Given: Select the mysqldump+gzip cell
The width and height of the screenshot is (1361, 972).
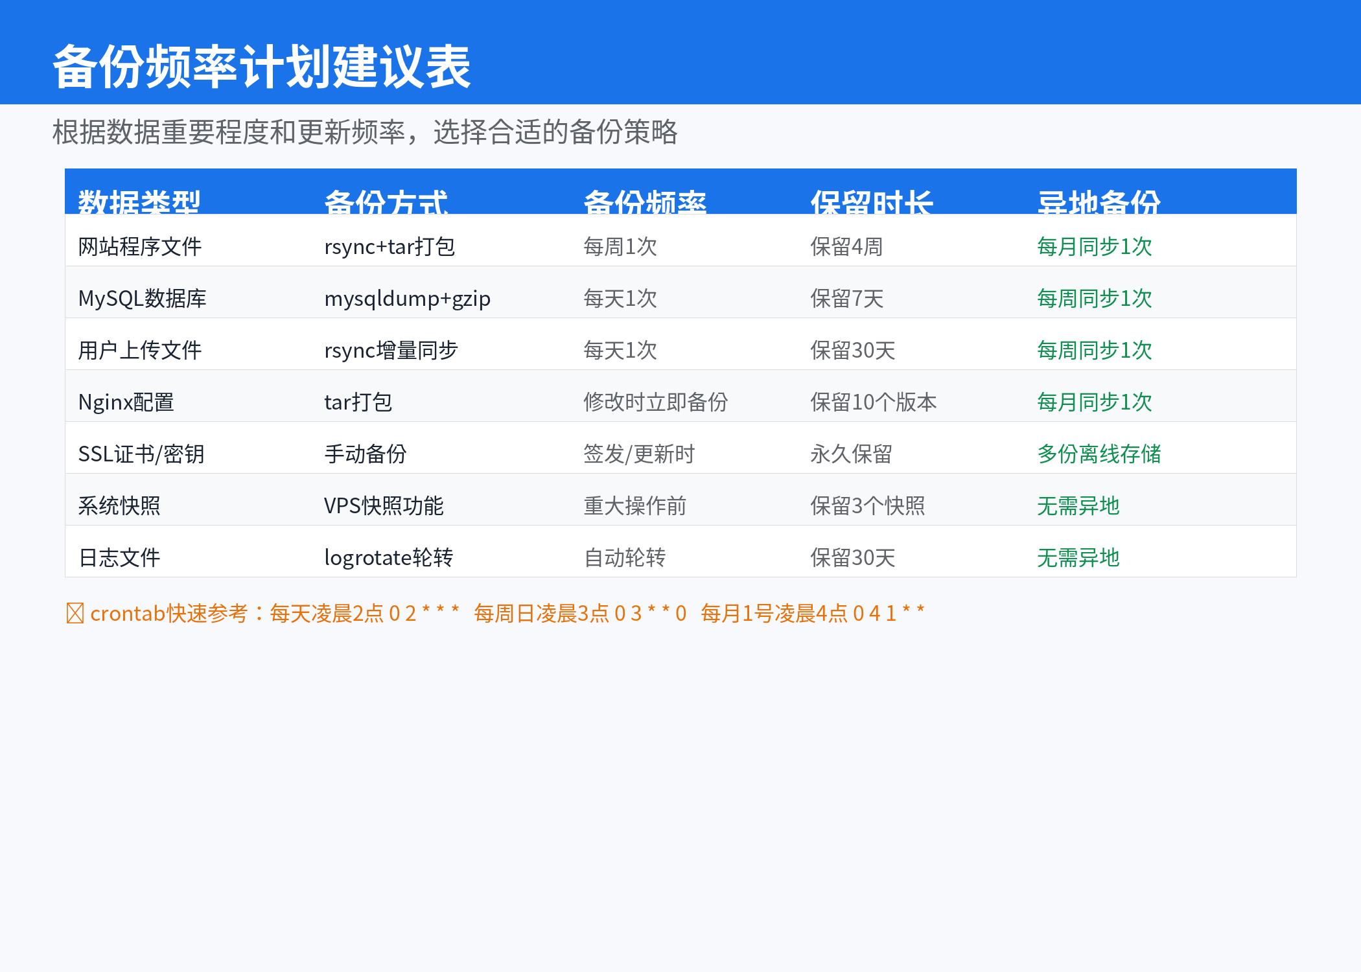Looking at the screenshot, I should pyautogui.click(x=407, y=299).
